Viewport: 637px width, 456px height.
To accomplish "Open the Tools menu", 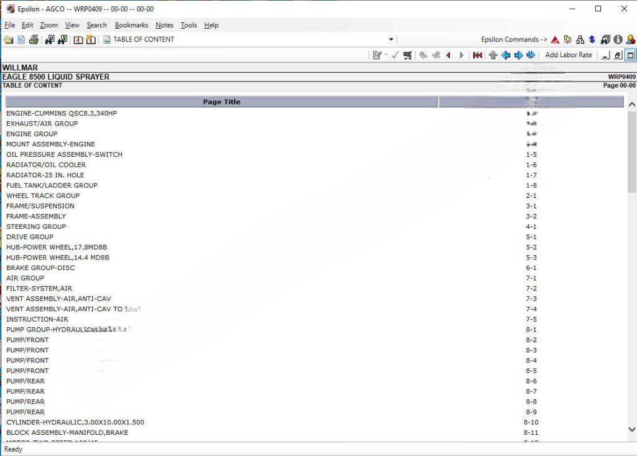I will click(x=188, y=25).
